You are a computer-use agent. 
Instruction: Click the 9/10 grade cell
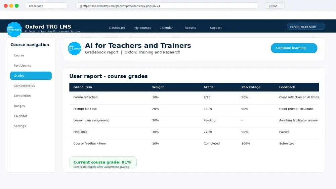[x=207, y=97]
